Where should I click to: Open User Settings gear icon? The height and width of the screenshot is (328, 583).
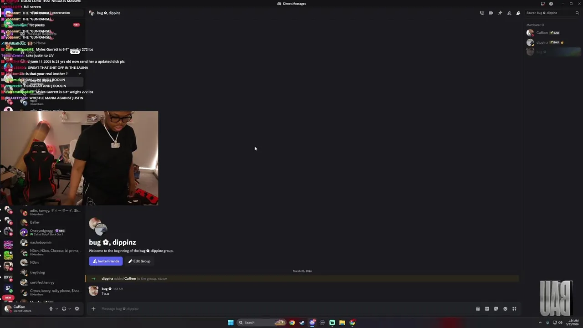[77, 309]
